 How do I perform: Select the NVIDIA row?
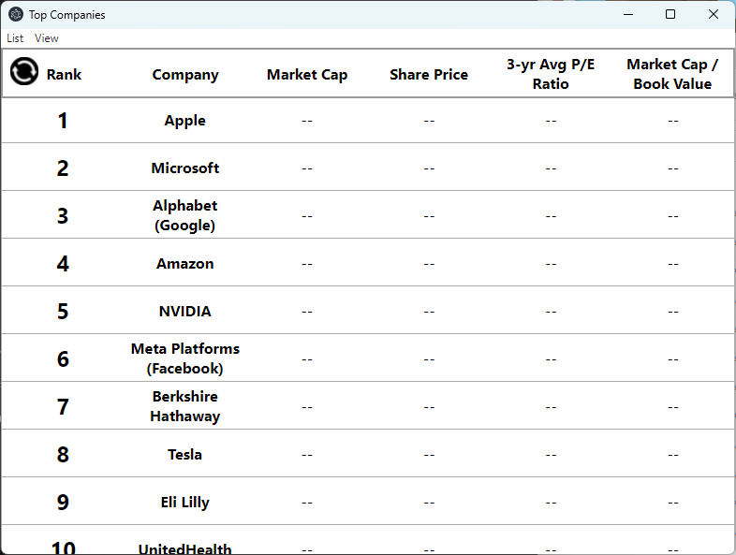(185, 312)
